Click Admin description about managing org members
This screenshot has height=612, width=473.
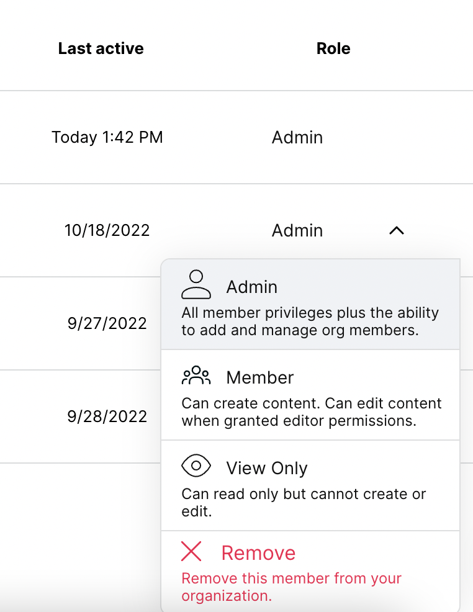[x=310, y=322]
